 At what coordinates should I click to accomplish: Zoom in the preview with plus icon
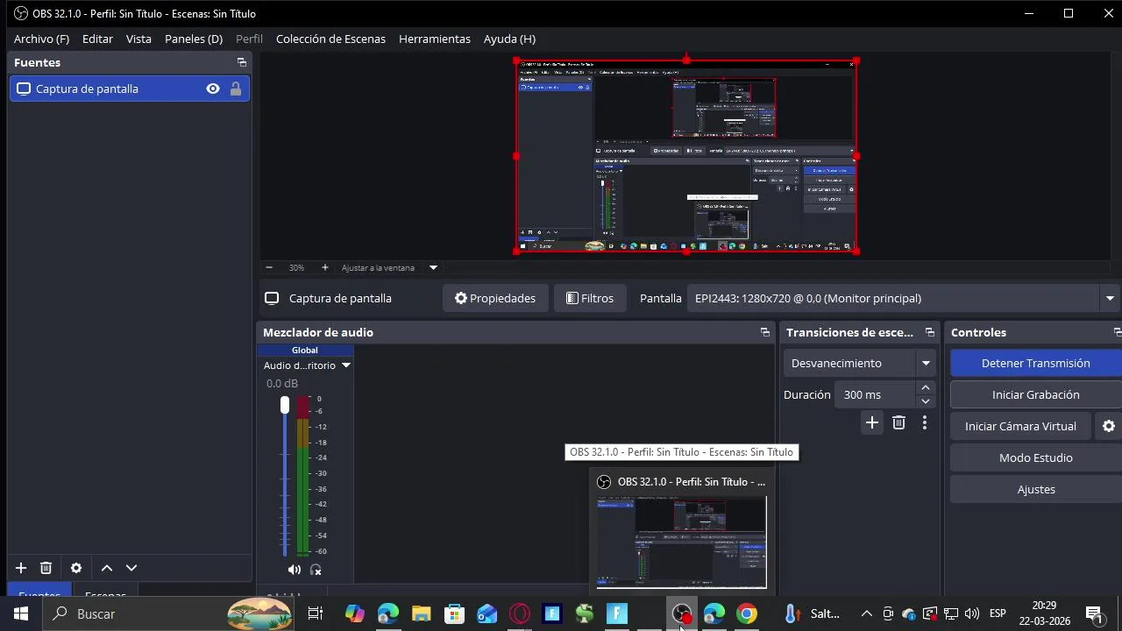(x=325, y=267)
